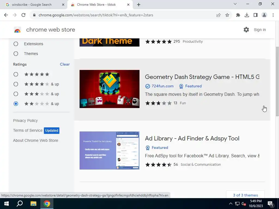Click the Updated badge by Terms of Service
This screenshot has width=279, height=209.
click(x=51, y=131)
